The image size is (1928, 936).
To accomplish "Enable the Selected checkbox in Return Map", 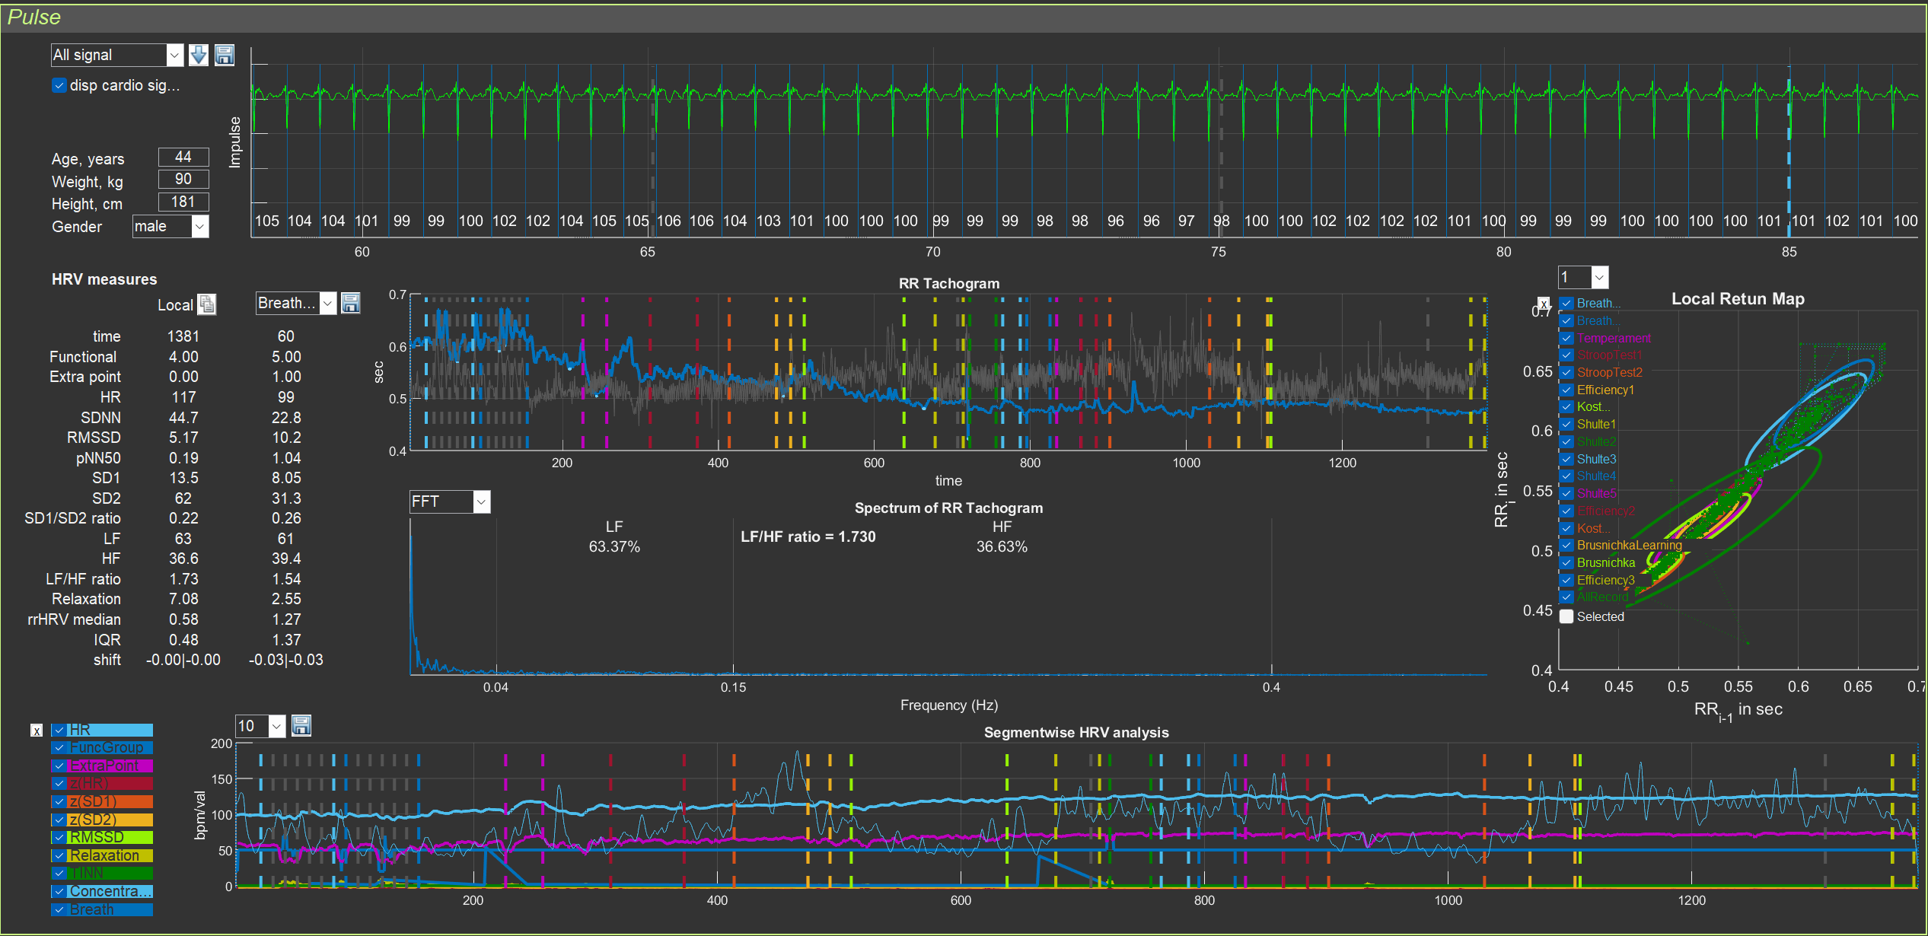I will (x=1566, y=616).
